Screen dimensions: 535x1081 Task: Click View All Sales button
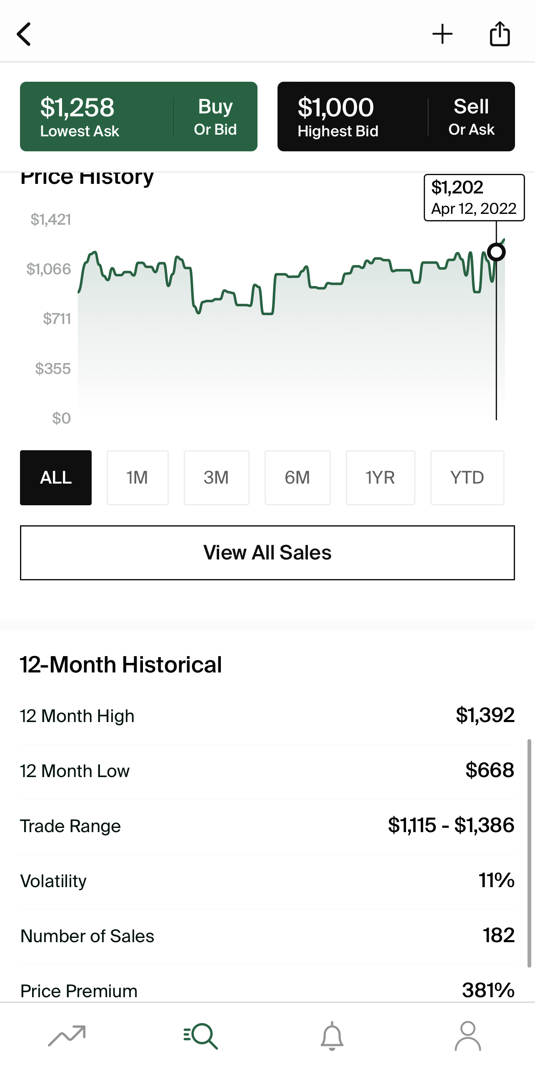267,553
